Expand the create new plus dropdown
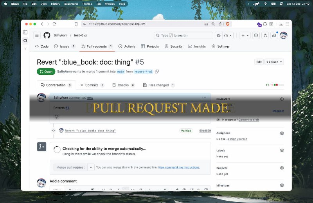Image resolution: width=313 pixels, height=203 pixels. point(245,35)
